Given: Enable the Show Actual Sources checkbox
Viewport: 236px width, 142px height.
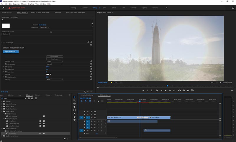Looking at the screenshot, I should 51,32.
